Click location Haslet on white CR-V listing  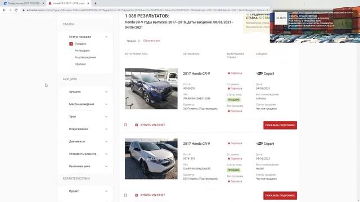(x=260, y=168)
